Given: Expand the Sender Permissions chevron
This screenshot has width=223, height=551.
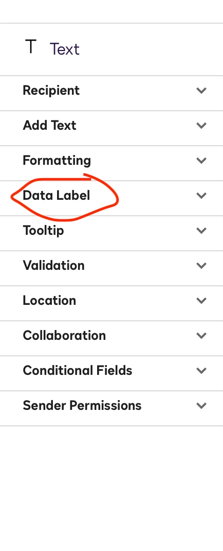Looking at the screenshot, I should (x=201, y=405).
